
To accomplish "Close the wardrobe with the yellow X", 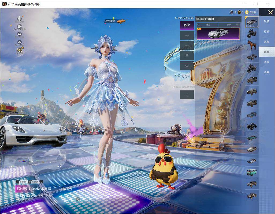I will (x=270, y=12).
